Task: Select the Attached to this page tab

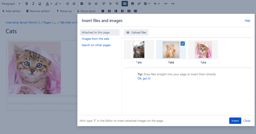Action: pos(100,32)
